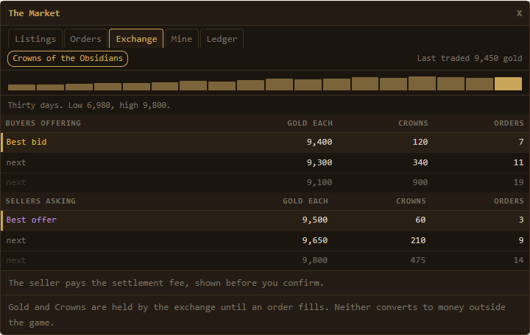Click the 120 crowns bid quantity

coord(420,142)
